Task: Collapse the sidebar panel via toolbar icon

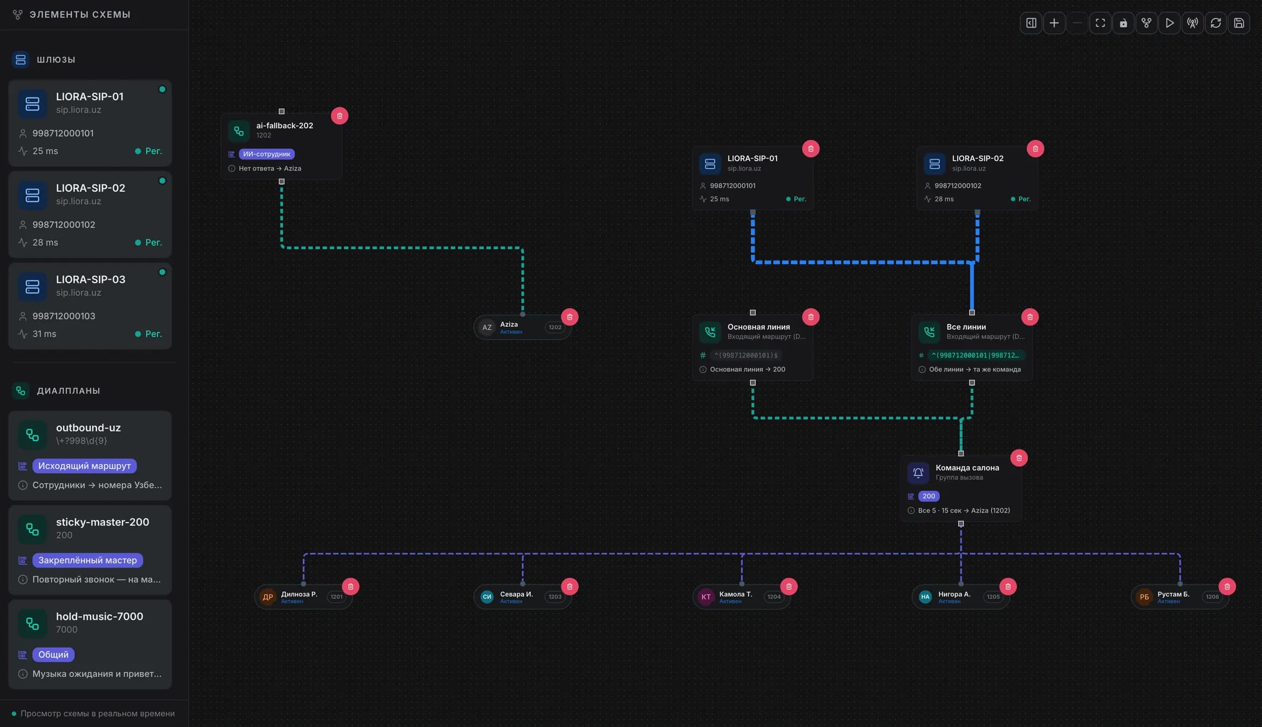Action: (x=1031, y=23)
